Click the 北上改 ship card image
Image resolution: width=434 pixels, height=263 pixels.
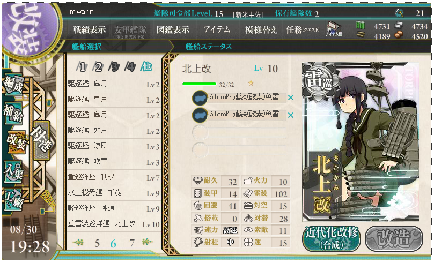[x=361, y=142]
